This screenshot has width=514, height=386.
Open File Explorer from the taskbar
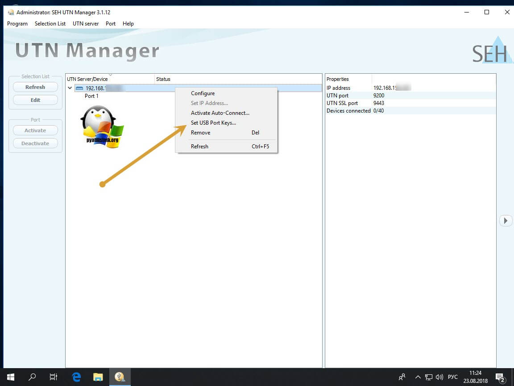tap(98, 377)
